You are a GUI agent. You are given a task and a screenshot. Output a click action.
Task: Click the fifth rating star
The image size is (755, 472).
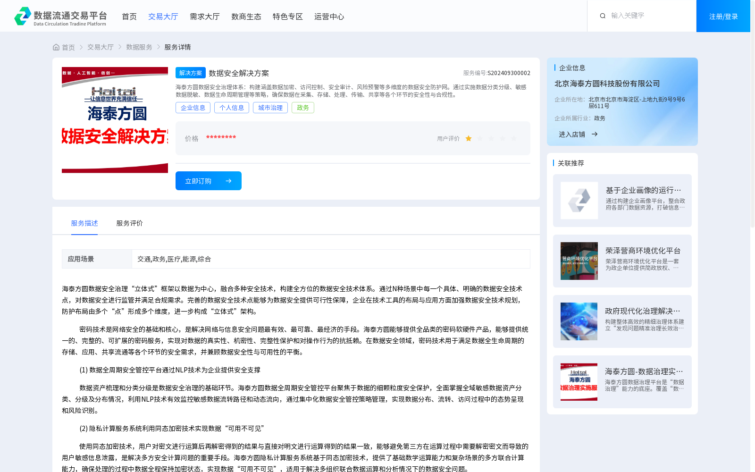[x=514, y=138]
